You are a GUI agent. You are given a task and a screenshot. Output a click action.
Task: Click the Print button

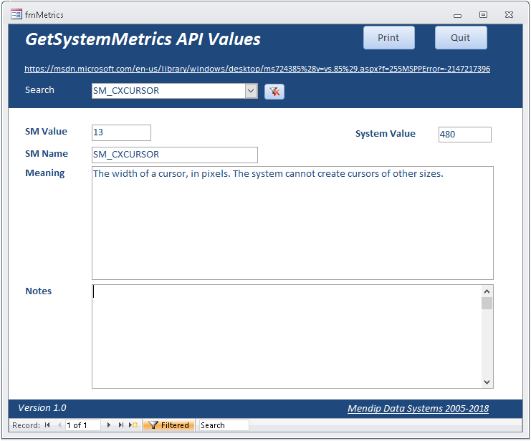tap(389, 37)
